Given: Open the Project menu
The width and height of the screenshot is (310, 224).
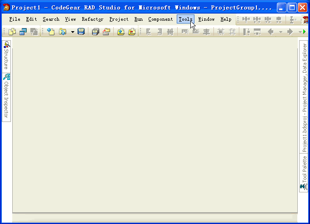Looking at the screenshot, I should click(x=119, y=19).
